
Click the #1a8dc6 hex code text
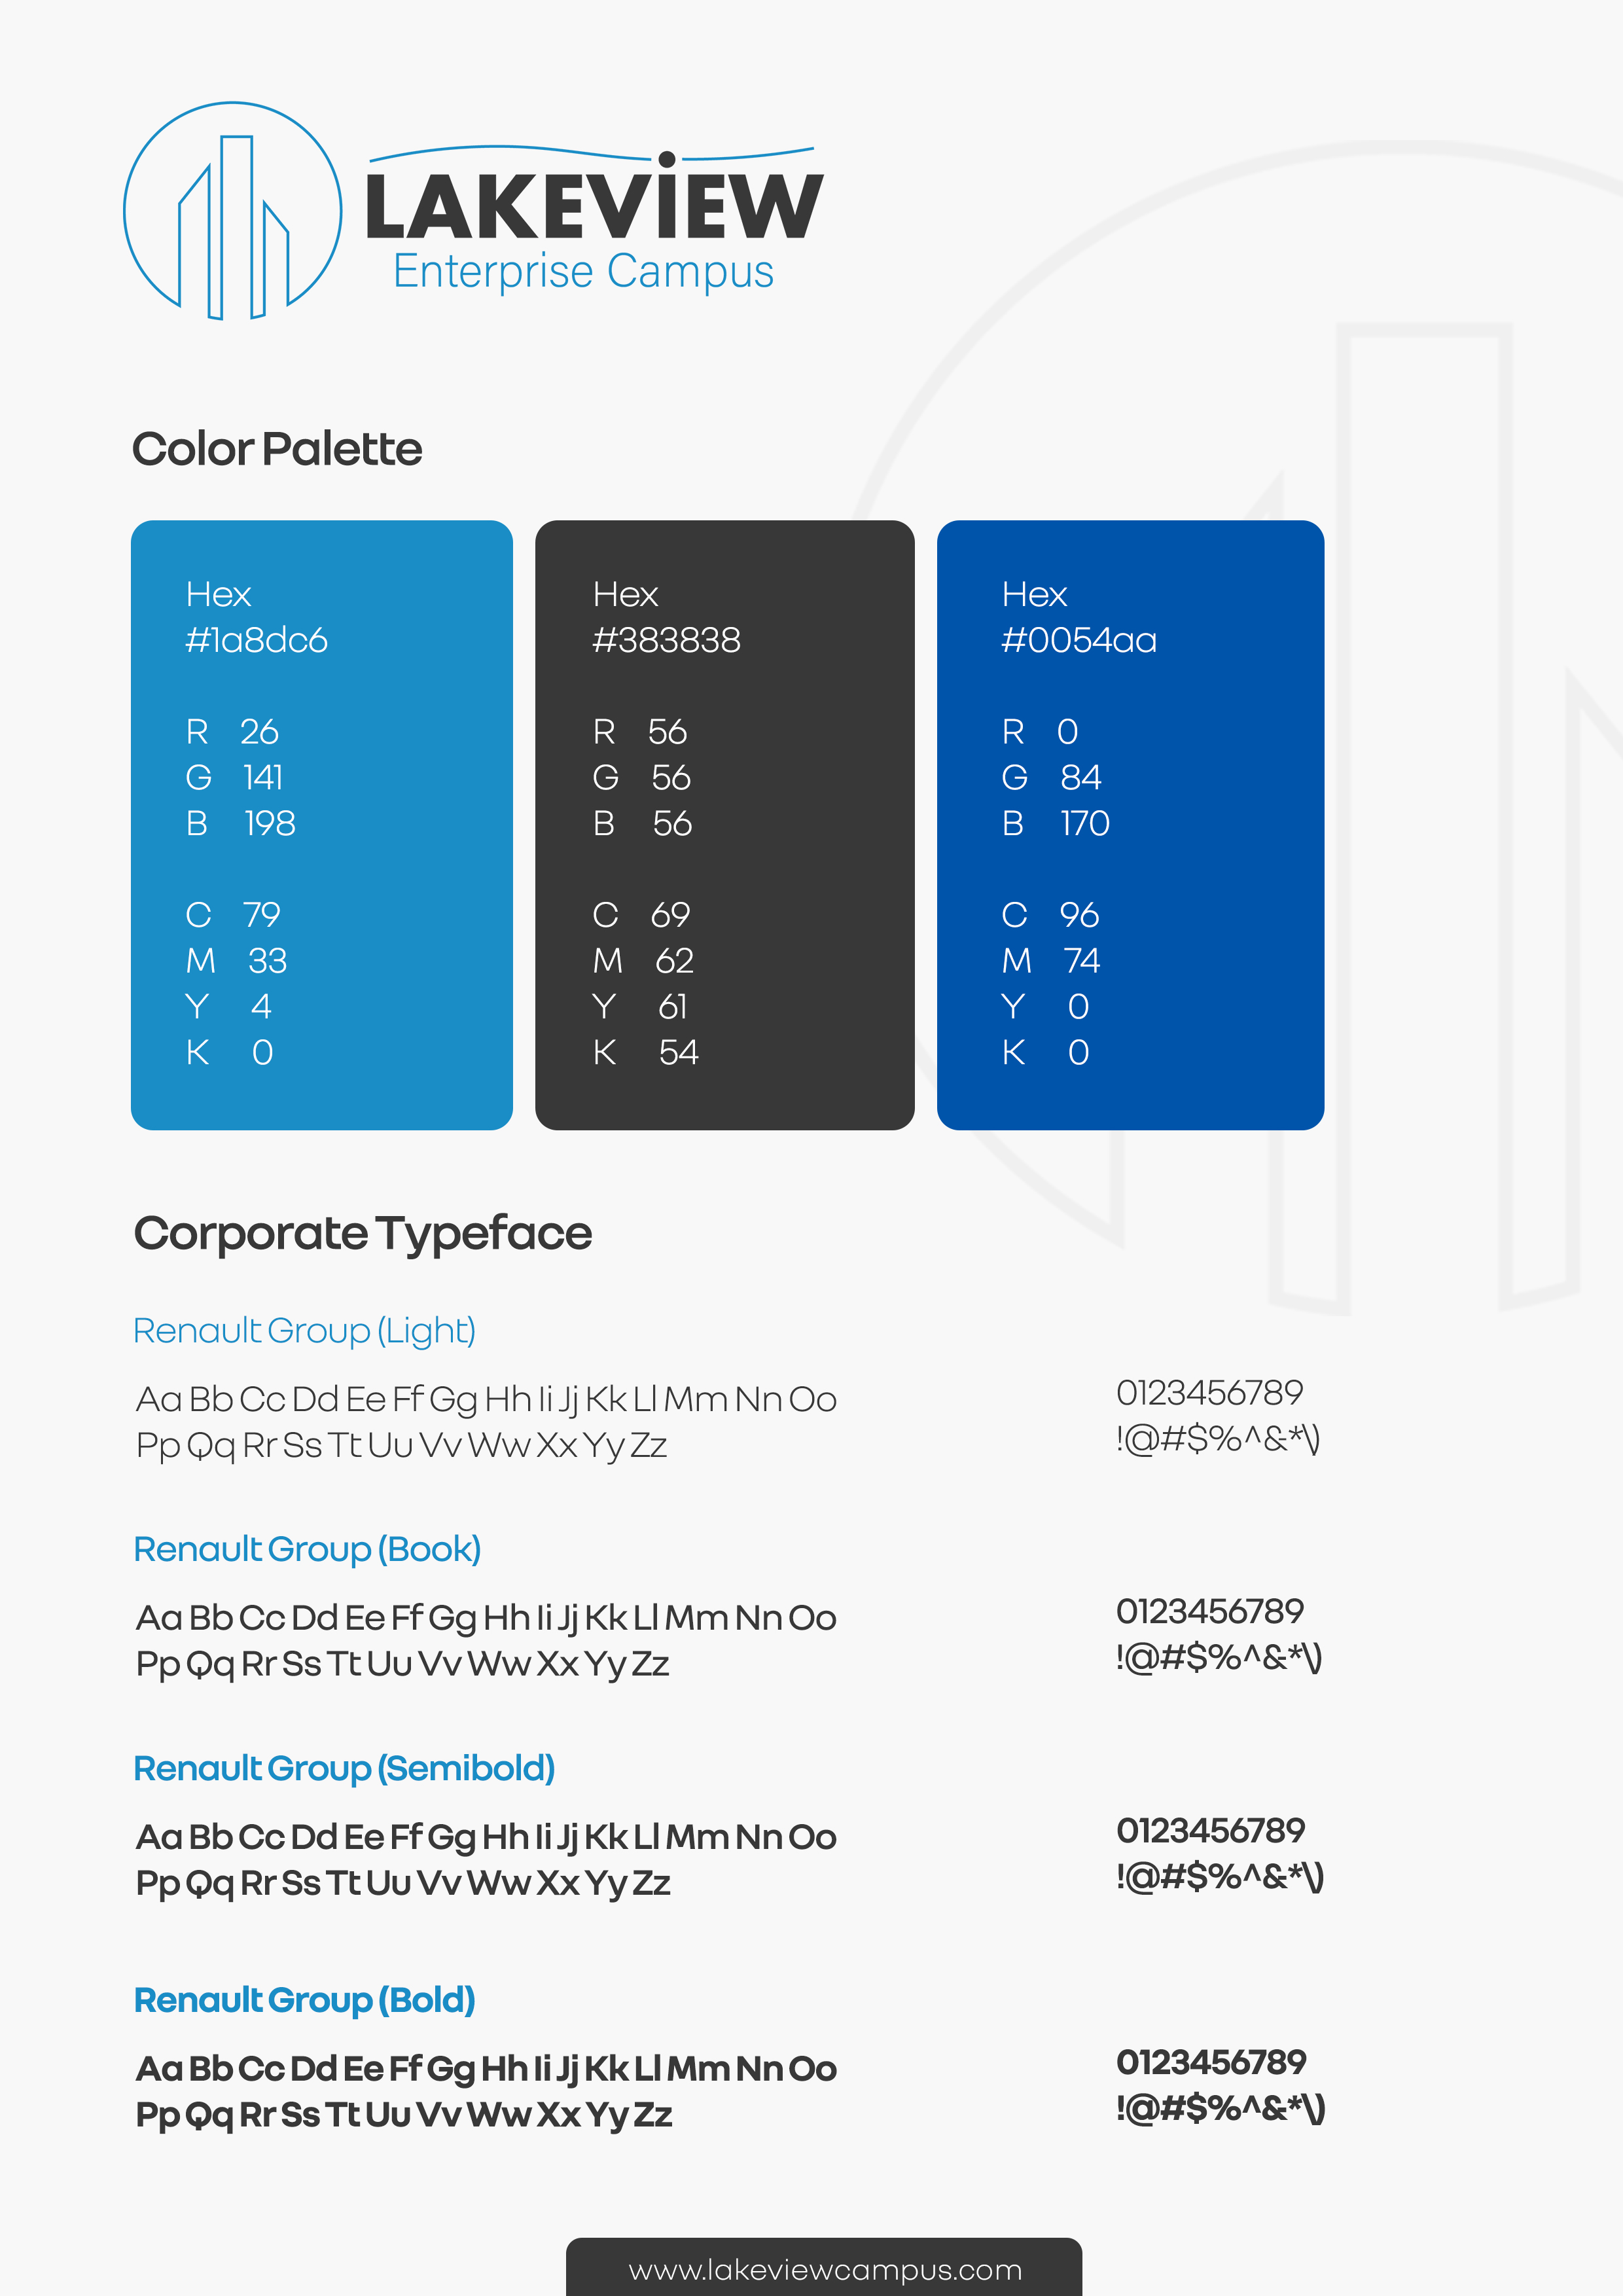(x=257, y=640)
